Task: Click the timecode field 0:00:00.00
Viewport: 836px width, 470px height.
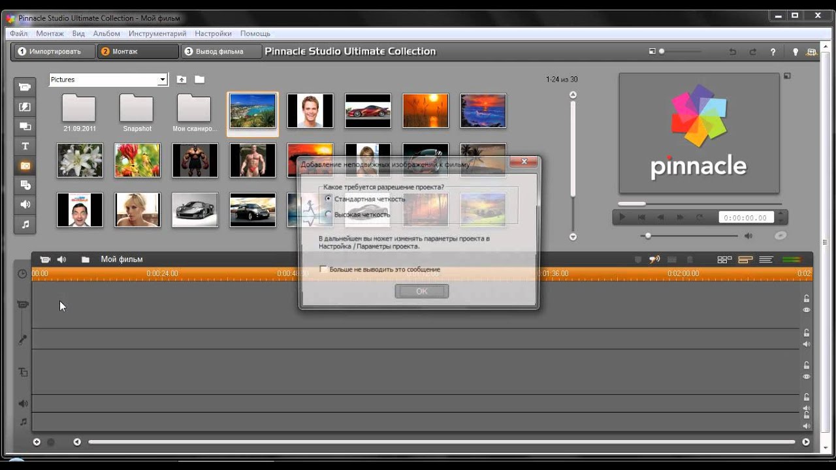Action: click(x=747, y=217)
